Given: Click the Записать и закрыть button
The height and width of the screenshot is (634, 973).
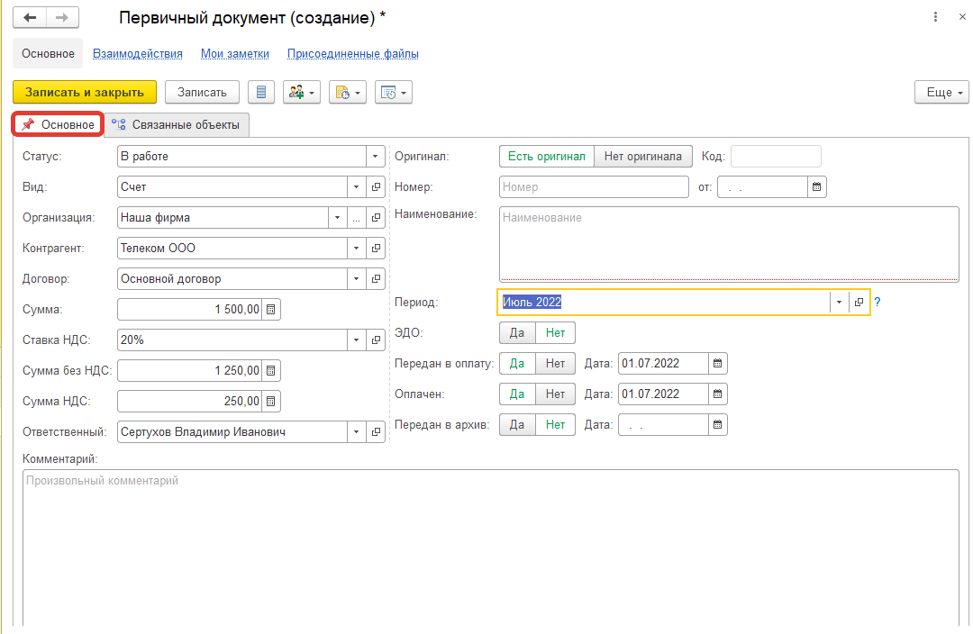Looking at the screenshot, I should point(85,93).
